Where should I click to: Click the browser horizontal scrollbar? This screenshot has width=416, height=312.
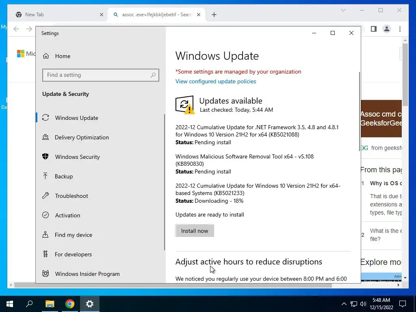point(173,285)
